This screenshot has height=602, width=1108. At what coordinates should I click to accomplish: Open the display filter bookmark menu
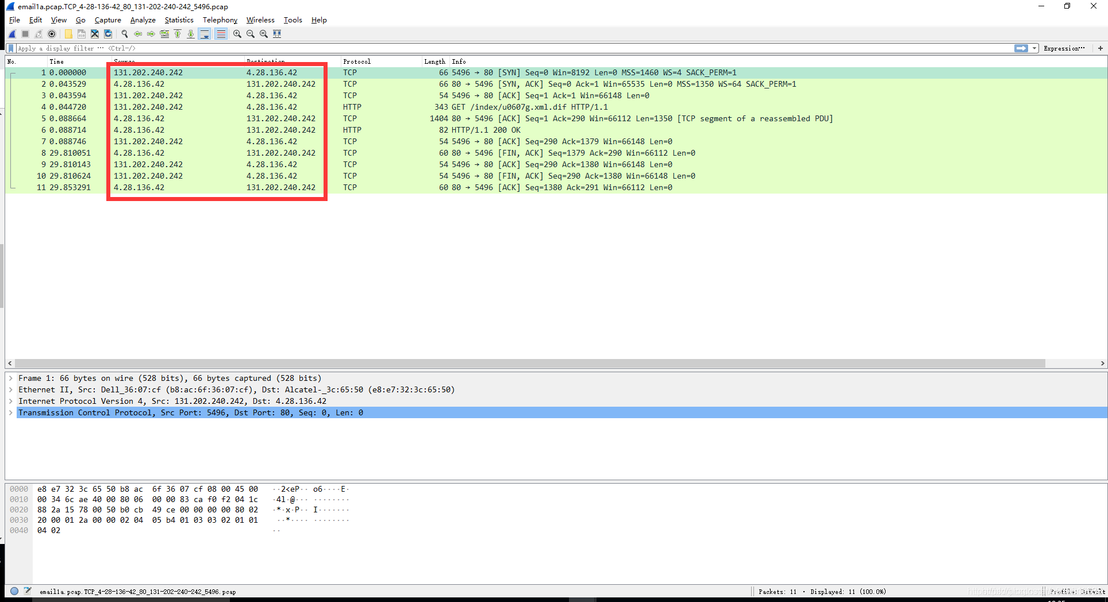pos(11,48)
